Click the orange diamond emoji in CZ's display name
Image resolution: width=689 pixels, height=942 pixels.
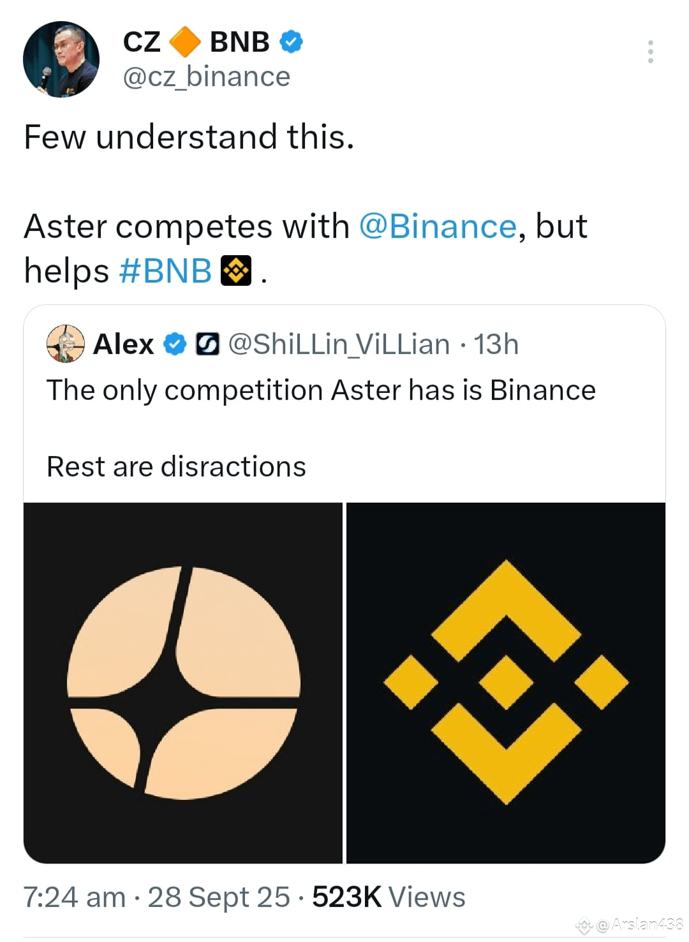pos(185,42)
